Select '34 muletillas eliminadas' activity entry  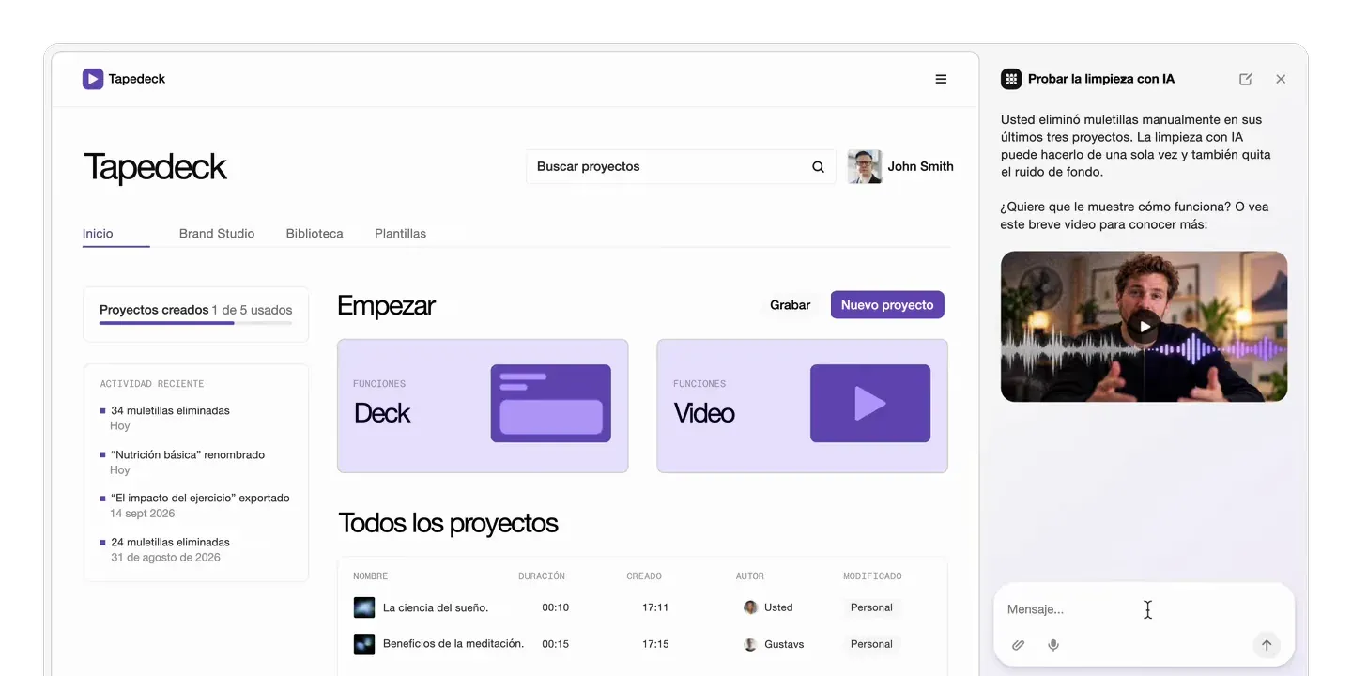tap(170, 410)
